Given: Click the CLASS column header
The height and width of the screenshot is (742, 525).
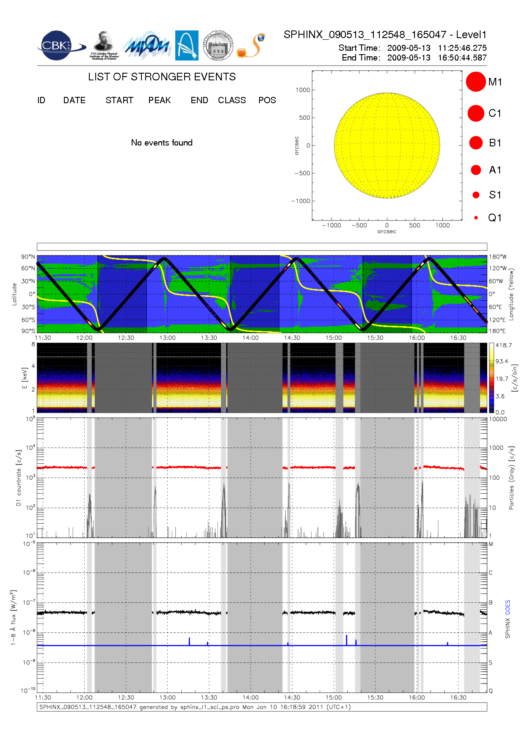Looking at the screenshot, I should 232,100.
